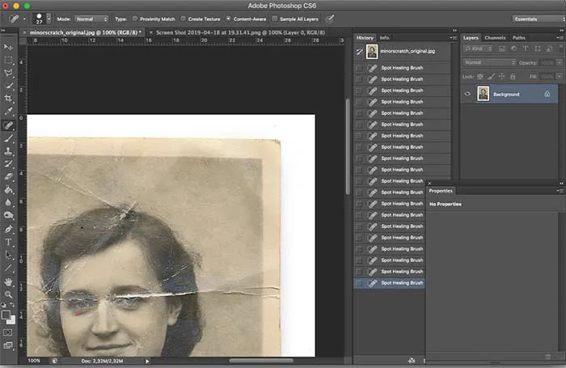Image resolution: width=566 pixels, height=368 pixels.
Task: Close the Properties panel
Action: point(429,183)
